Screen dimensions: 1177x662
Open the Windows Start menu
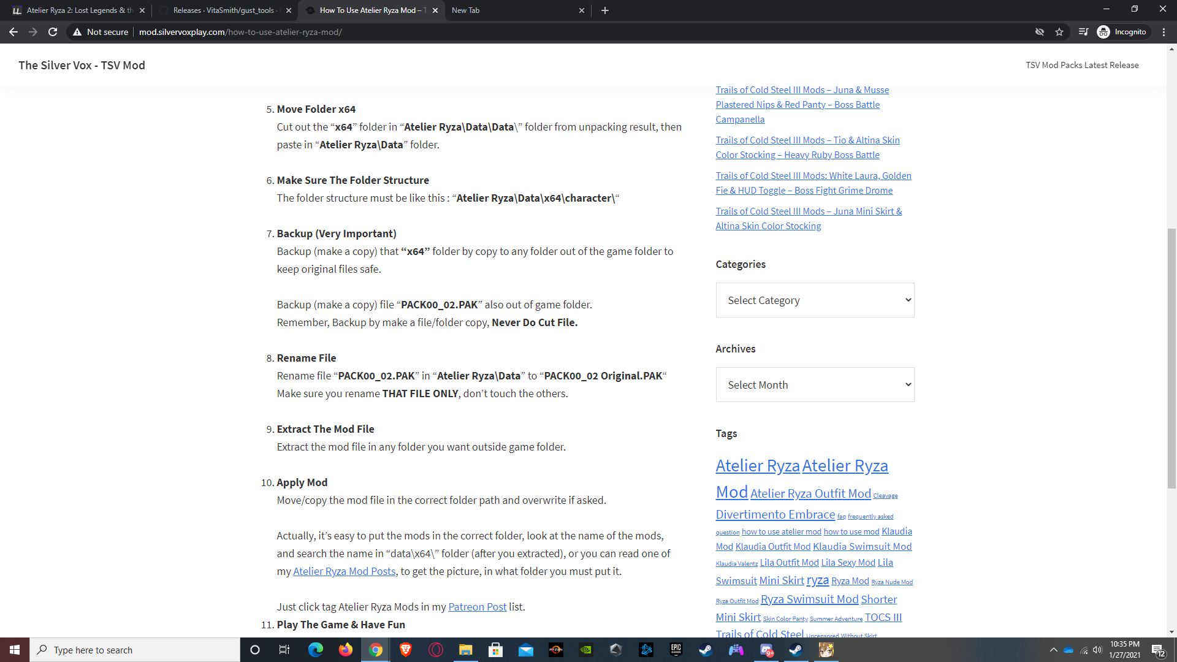pyautogui.click(x=15, y=650)
